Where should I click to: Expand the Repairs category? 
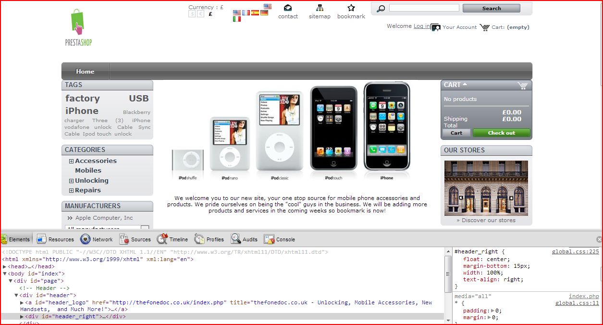[71, 191]
